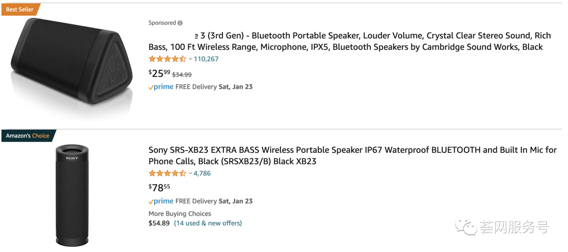
Task: Expand rating chevron beside 4,786 reviews
Action: pos(190,173)
